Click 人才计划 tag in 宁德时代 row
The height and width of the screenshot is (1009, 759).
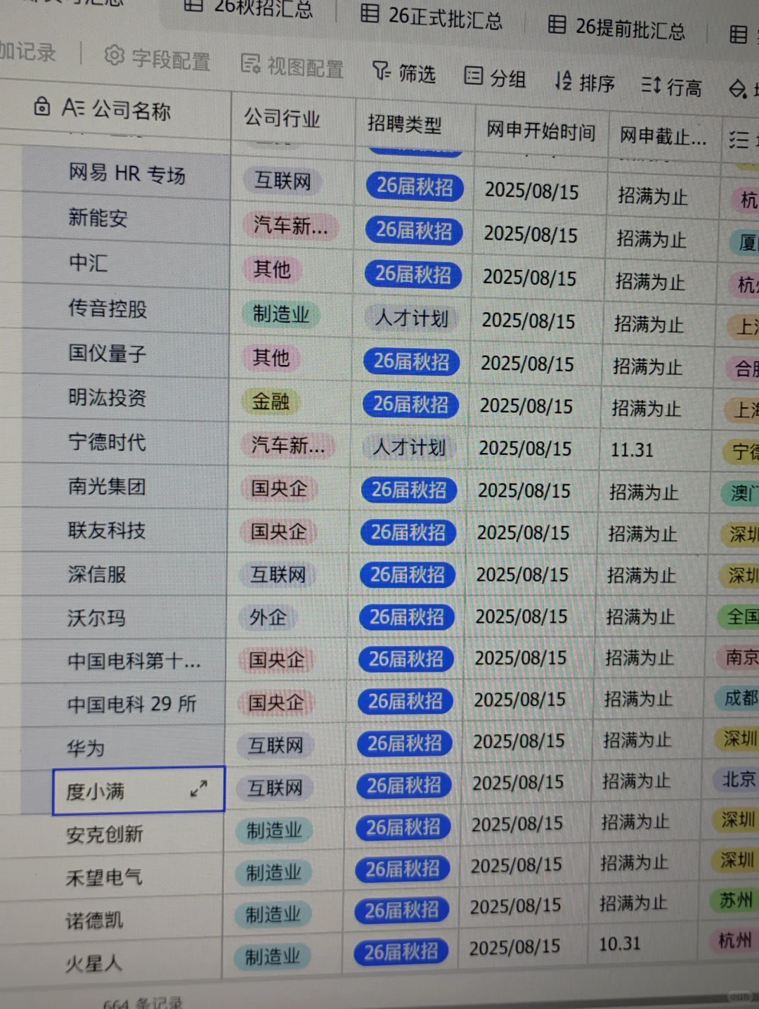409,447
